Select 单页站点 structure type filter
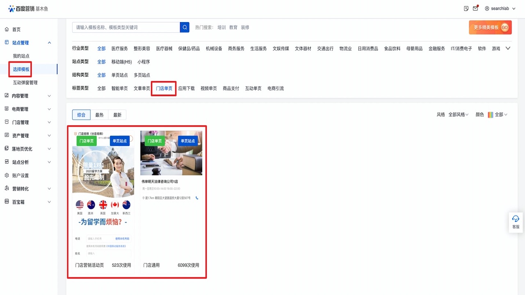The width and height of the screenshot is (525, 295). 119,75
